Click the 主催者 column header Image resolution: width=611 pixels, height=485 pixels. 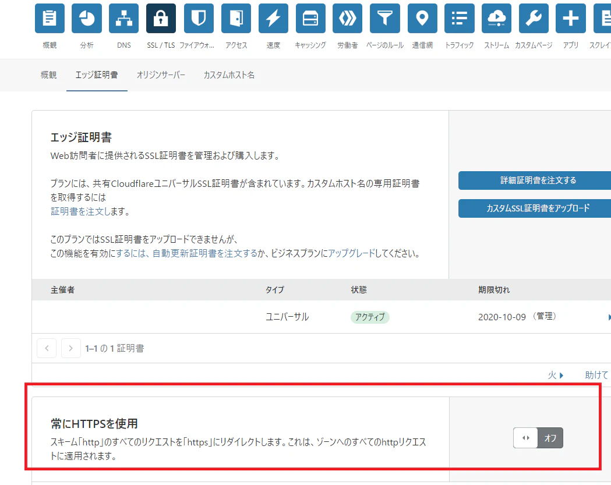coord(62,290)
